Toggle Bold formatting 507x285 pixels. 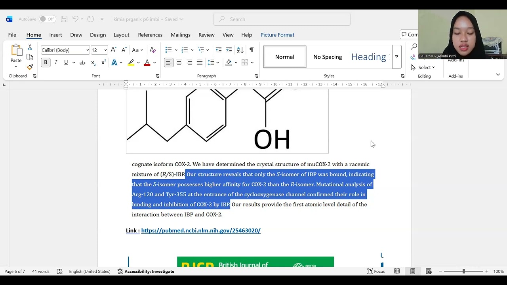46,63
